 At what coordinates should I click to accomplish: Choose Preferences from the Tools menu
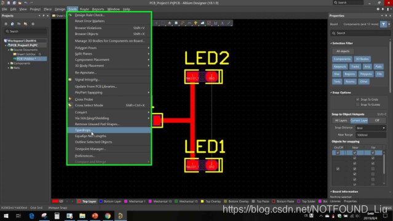tap(109, 156)
